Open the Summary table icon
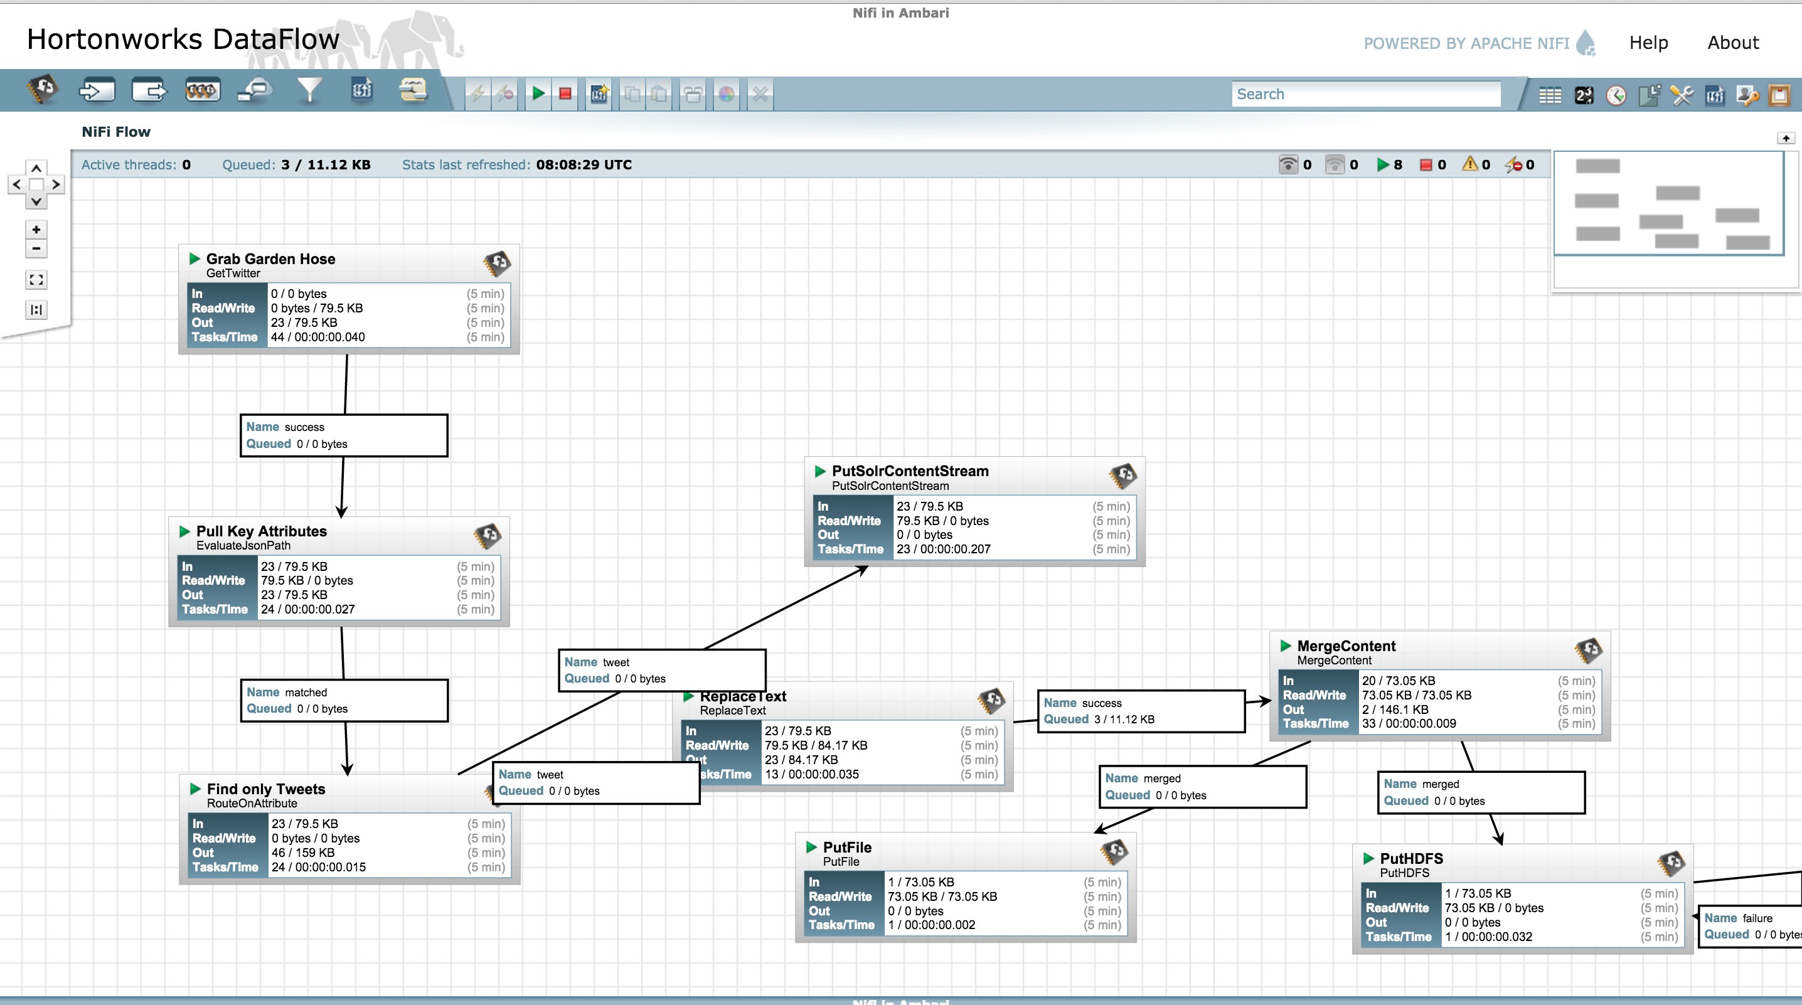The width and height of the screenshot is (1802, 1005). [x=1550, y=95]
